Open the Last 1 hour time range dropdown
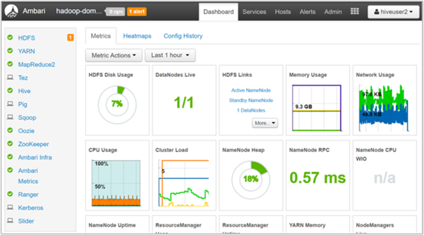424x235 pixels. pyautogui.click(x=170, y=55)
